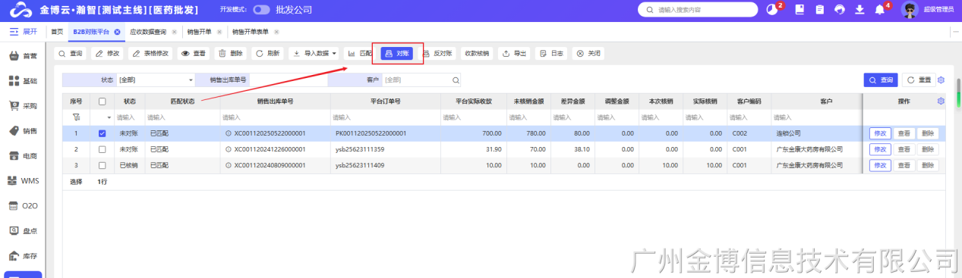Click the toolbar 查看 button
Image resolution: width=962 pixels, height=278 pixels.
[x=194, y=54]
